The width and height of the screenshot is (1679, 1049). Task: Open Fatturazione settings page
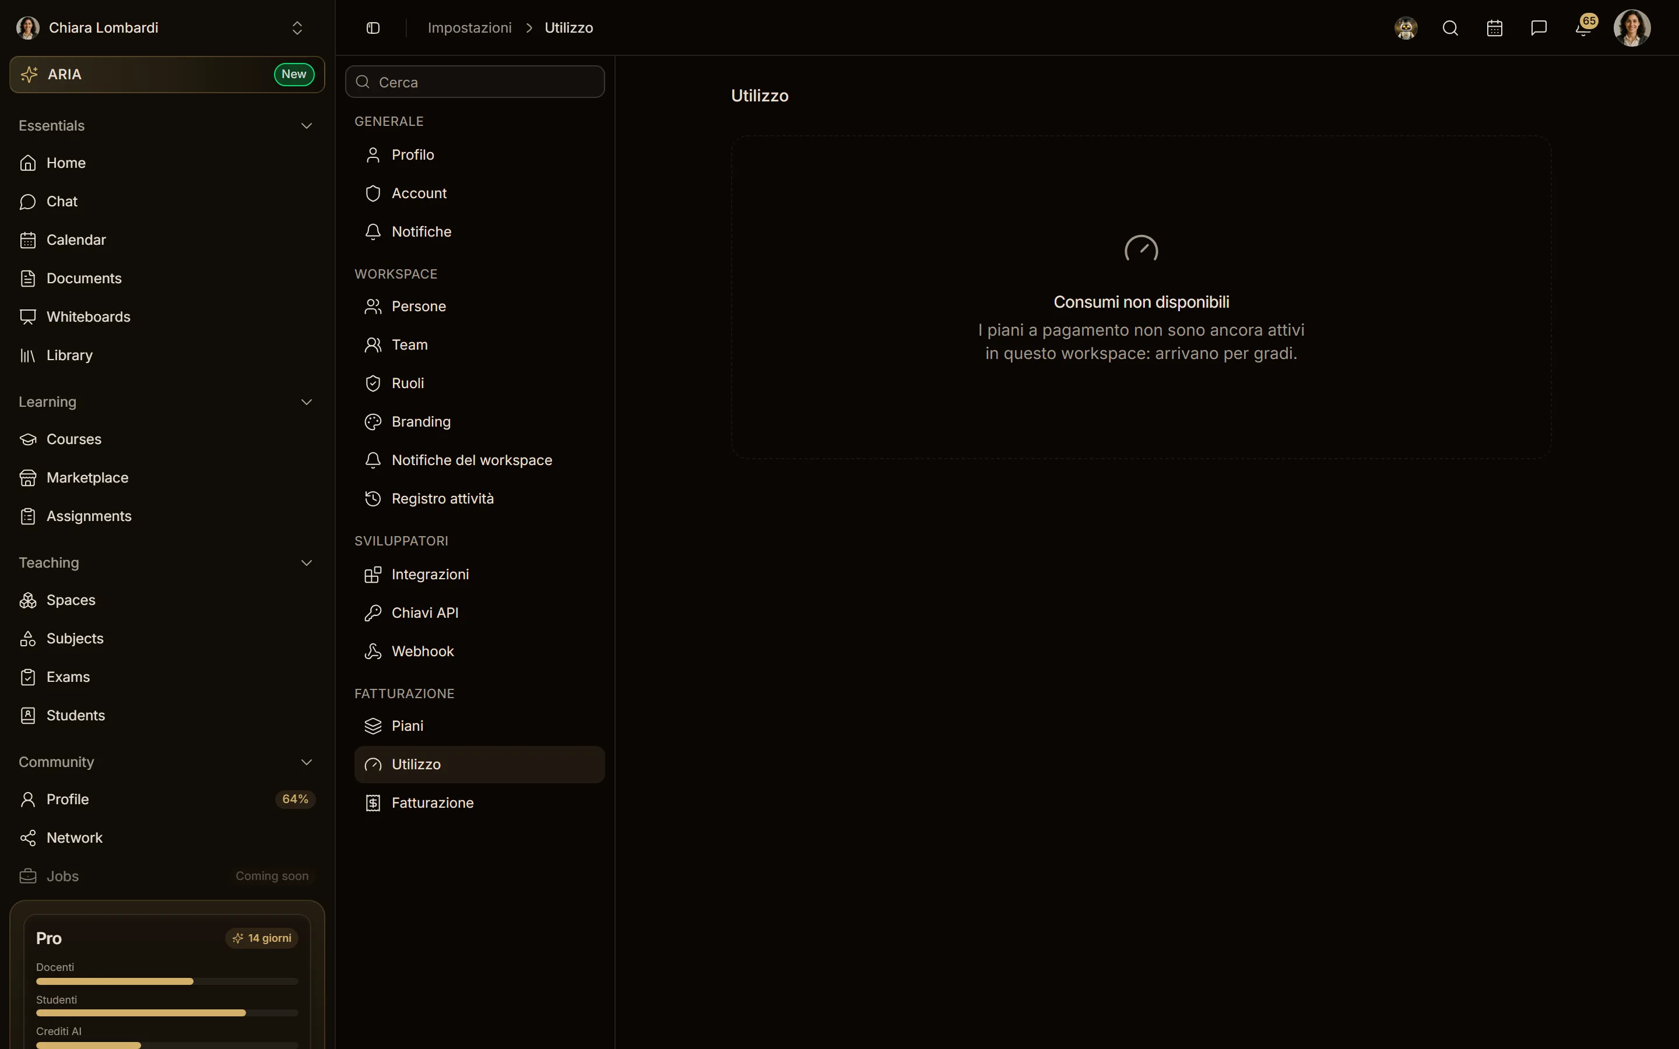[x=479, y=802]
